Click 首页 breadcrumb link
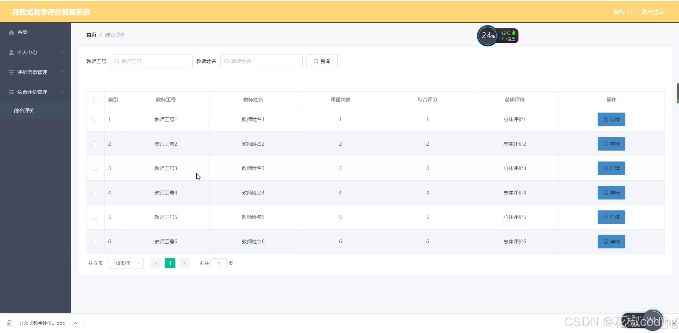 [x=91, y=35]
